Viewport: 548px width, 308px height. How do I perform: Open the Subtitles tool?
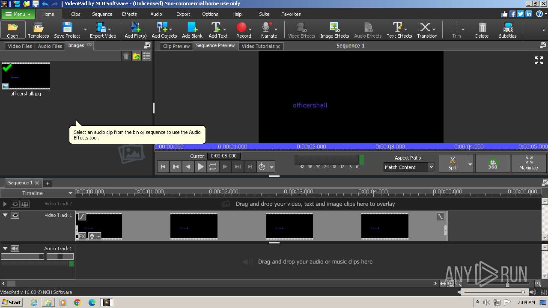[x=508, y=30]
